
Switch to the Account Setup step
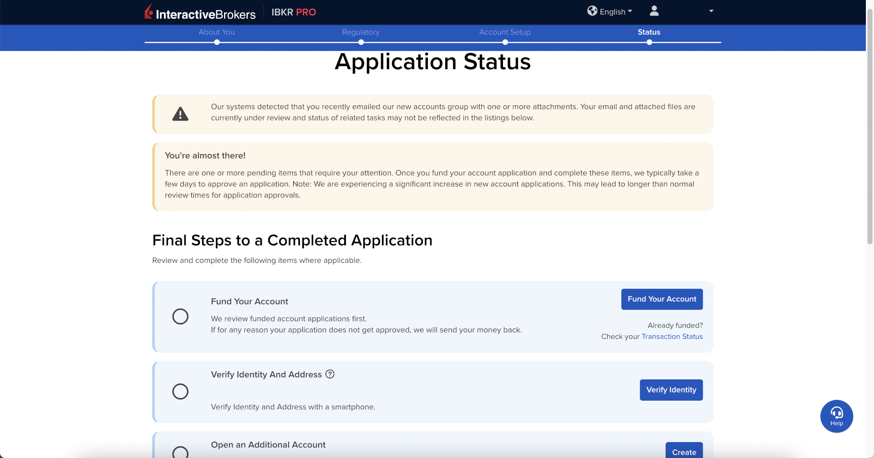coord(504,32)
